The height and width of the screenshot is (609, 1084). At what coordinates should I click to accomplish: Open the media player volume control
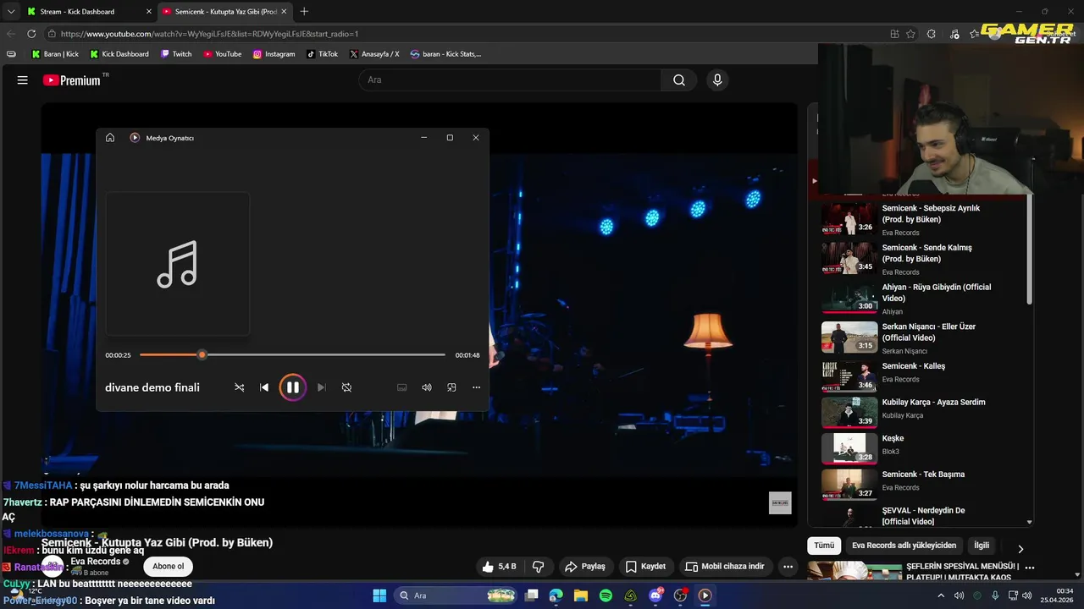(x=427, y=387)
